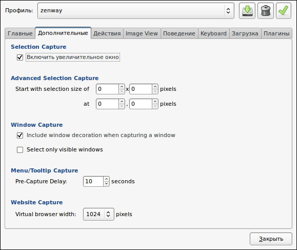This screenshot has height=250, width=297.
Task: Decrease Y position with down arrow
Action: [x=155, y=106]
